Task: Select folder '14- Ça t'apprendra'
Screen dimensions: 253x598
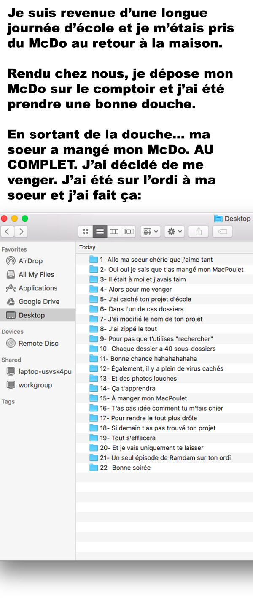Action: pos(164,388)
